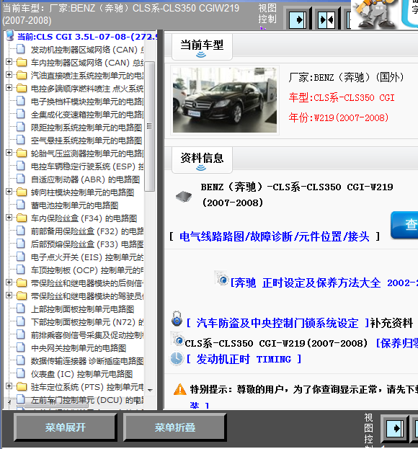Image resolution: width=418 pixels, height=449 pixels.
Task: Expand 电控多端顺序燃料喷注 点火系统 node
Action: coord(9,87)
